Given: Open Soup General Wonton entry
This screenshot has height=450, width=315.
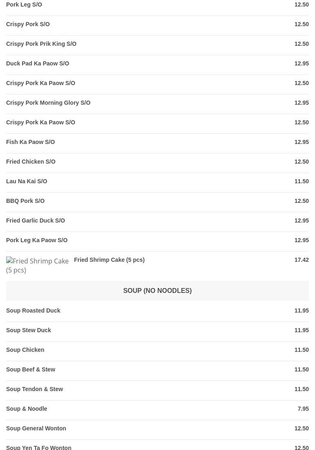Looking at the screenshot, I should pyautogui.click(x=36, y=429).
